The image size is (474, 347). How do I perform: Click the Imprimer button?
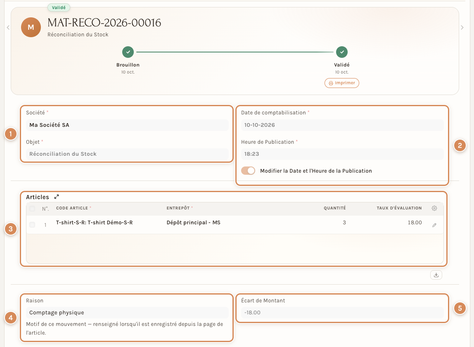[x=341, y=83]
